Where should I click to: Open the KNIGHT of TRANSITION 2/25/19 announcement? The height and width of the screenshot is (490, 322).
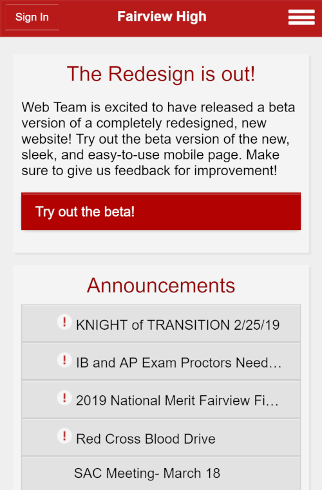pyautogui.click(x=161, y=323)
